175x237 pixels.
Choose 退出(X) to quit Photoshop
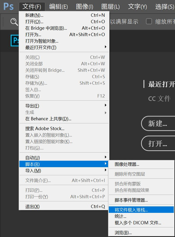click(x=64, y=206)
